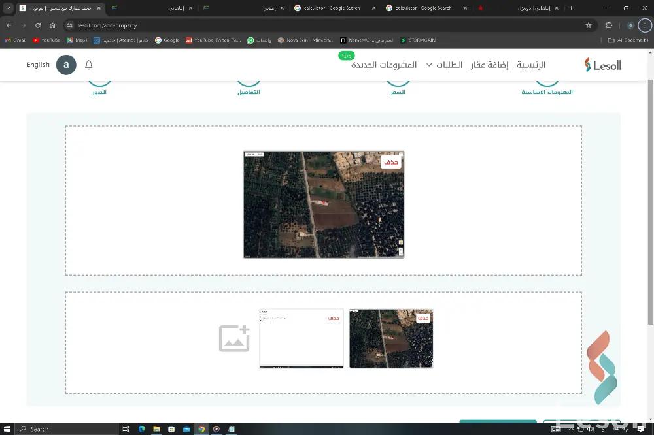Open the Chrome extensions puzzle icon
654x435 pixels.
click(x=609, y=25)
